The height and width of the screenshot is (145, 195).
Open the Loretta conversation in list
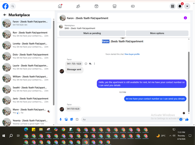click(26, 45)
